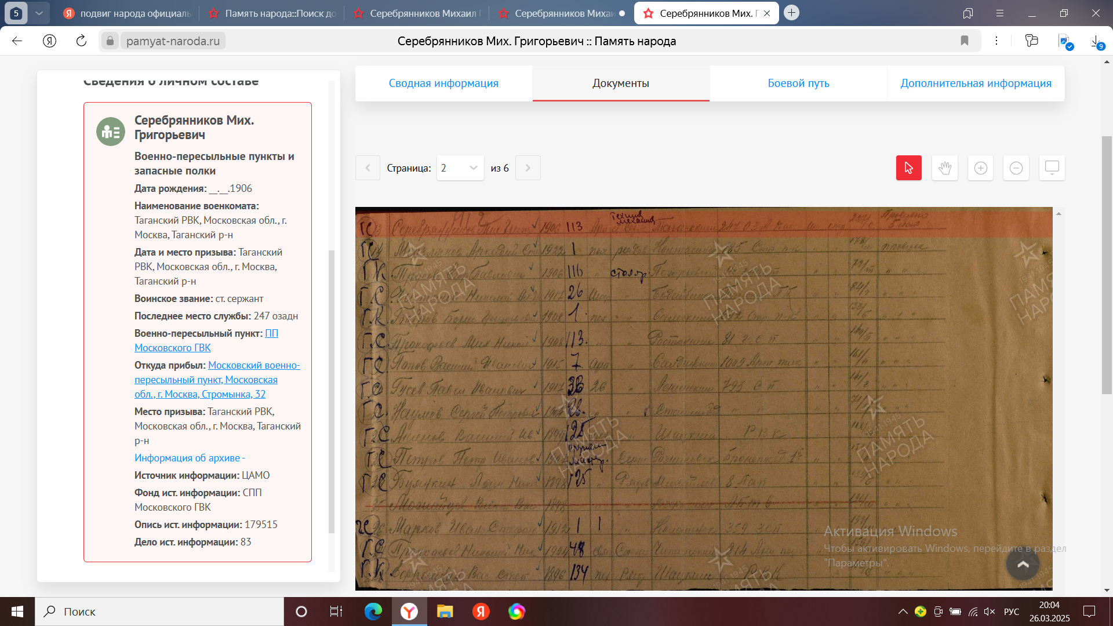The image size is (1113, 626).
Task: Open the document in fullscreen view
Action: coord(1052,168)
